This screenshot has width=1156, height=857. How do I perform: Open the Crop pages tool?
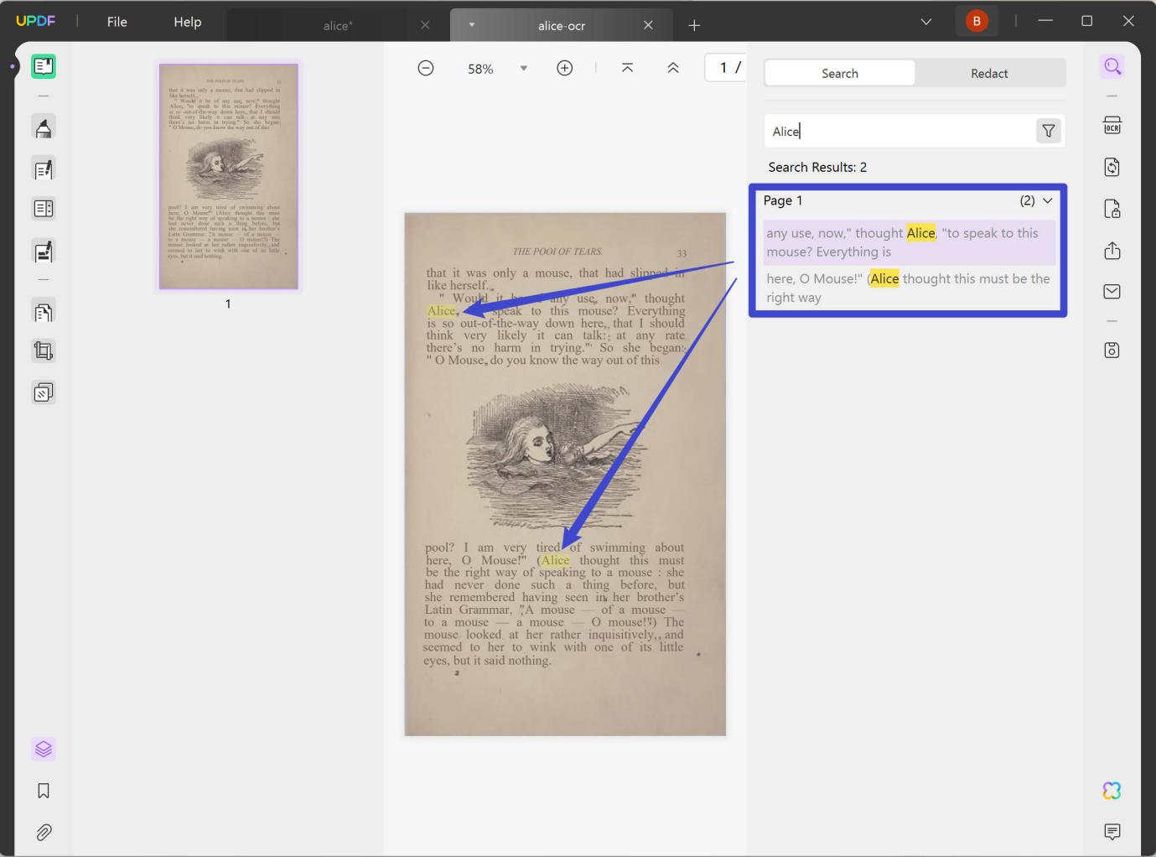[44, 351]
